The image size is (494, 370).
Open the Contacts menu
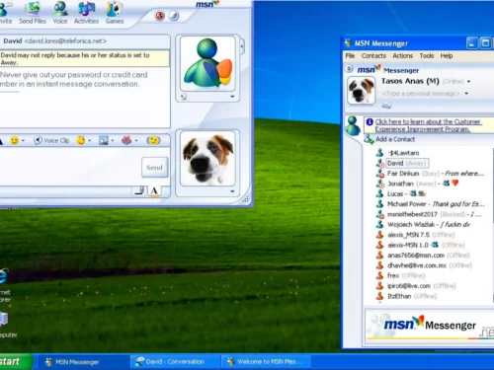(373, 56)
